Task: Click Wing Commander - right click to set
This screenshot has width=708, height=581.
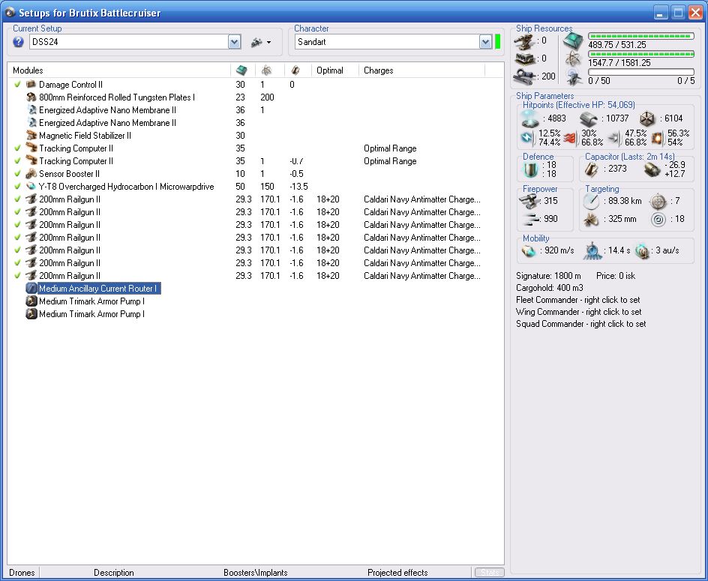Action: [579, 312]
